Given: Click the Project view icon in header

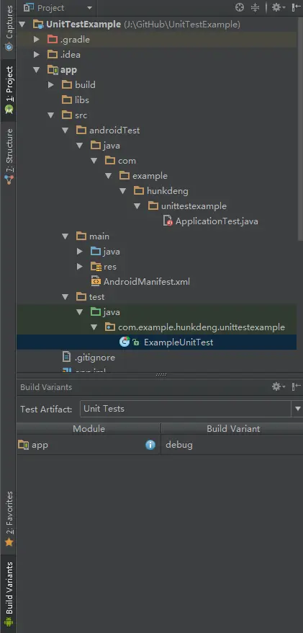Looking at the screenshot, I should pyautogui.click(x=28, y=7).
